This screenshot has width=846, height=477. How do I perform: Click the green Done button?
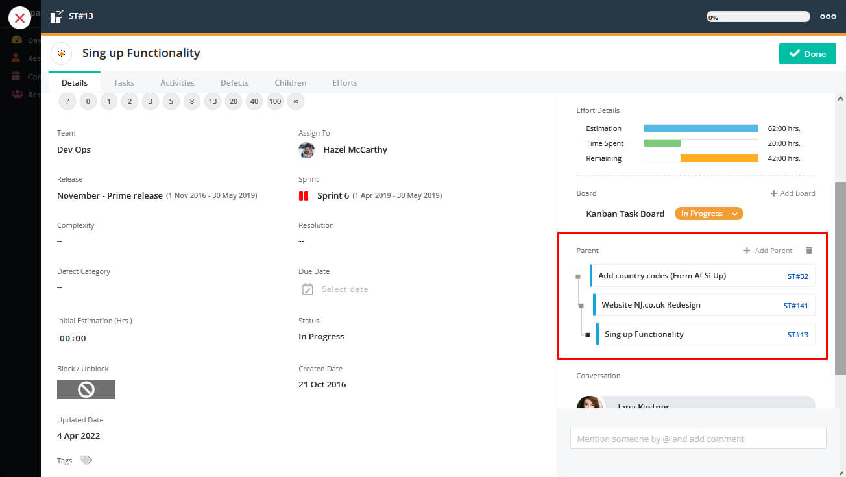click(x=808, y=54)
